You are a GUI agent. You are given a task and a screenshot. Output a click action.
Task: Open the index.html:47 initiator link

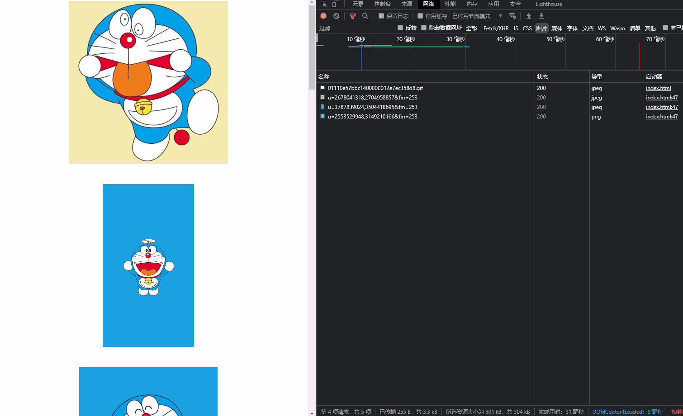point(662,97)
